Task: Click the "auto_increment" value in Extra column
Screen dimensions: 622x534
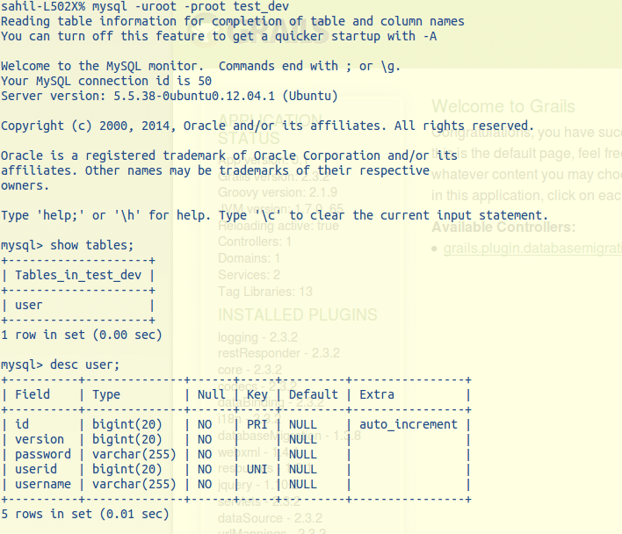Action: 409,424
